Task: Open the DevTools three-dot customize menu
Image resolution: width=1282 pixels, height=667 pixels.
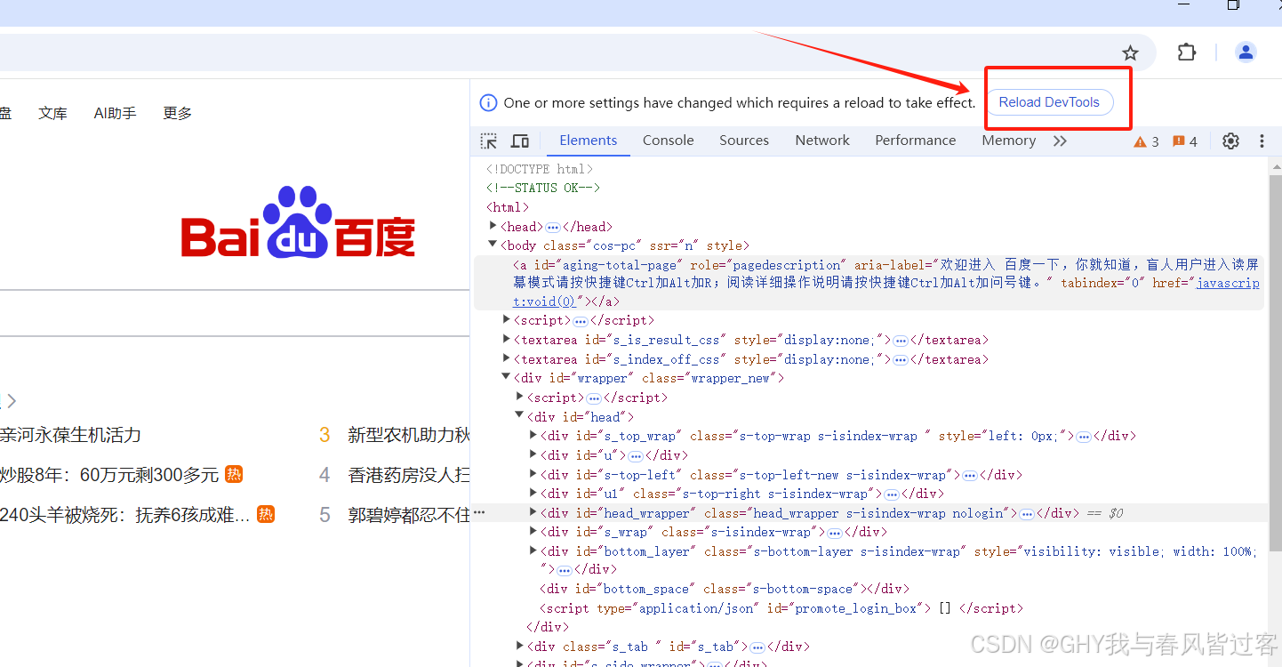Action: pos(1262,141)
